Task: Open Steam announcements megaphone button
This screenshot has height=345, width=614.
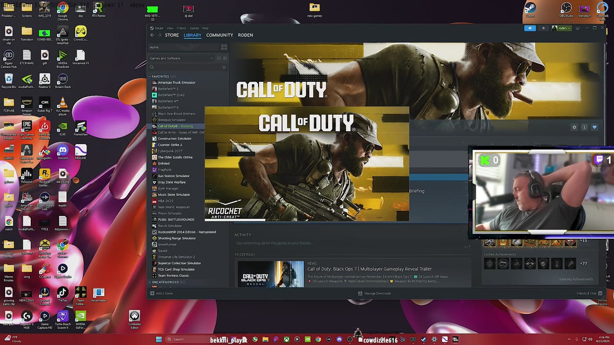Action: [530, 28]
